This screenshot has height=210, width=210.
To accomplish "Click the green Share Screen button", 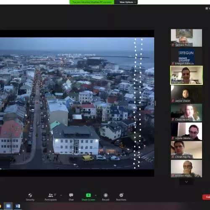I will 88,197.
